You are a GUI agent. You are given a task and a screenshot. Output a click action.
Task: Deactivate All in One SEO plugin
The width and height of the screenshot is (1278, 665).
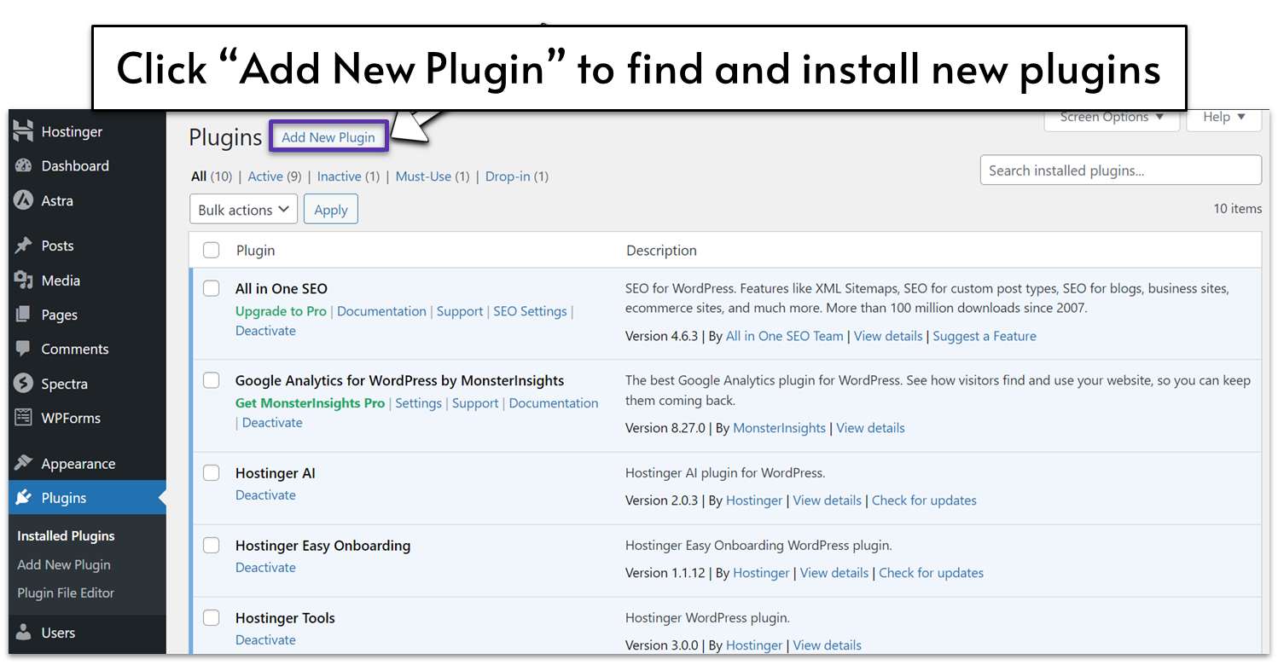coord(265,331)
